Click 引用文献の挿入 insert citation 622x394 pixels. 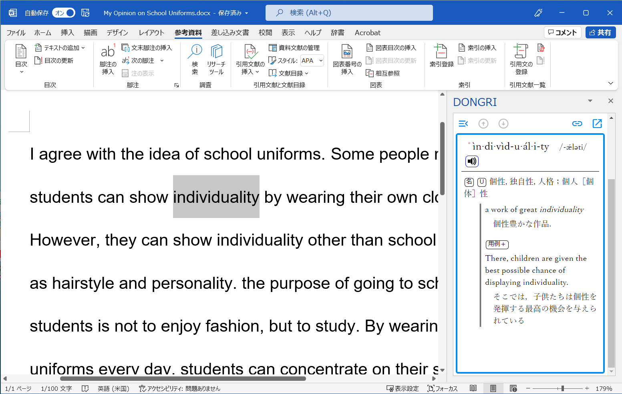click(x=250, y=59)
